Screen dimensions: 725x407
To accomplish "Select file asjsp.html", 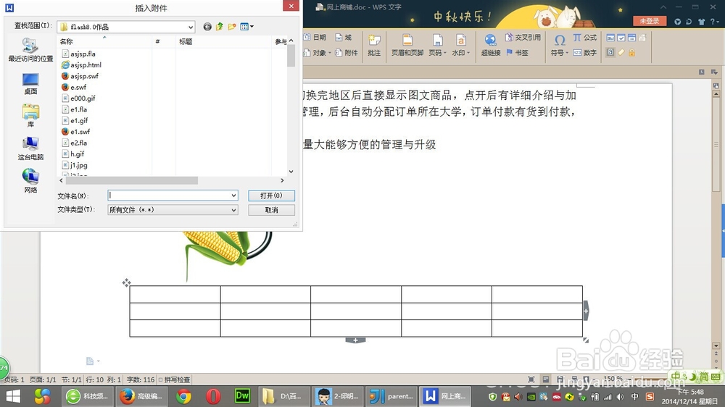I will point(81,64).
